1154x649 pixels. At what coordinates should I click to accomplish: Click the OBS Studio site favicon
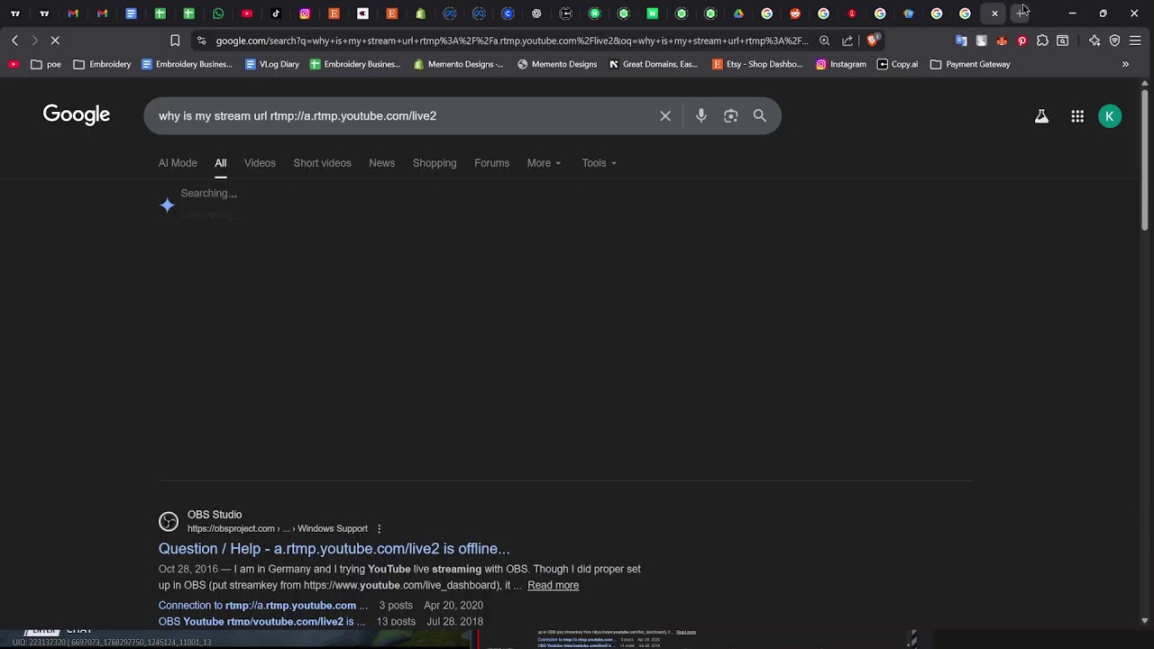coord(169,522)
